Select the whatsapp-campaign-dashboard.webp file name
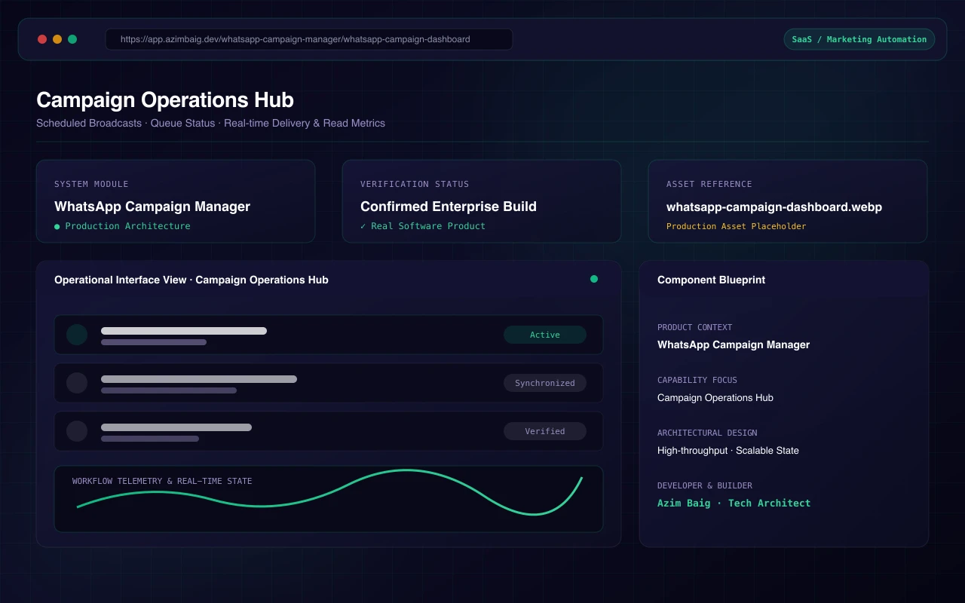Screen dimensions: 965x603 pyautogui.click(x=774, y=207)
